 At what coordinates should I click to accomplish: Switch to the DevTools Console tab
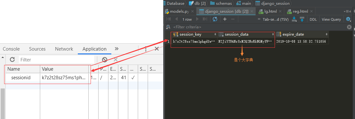(11, 49)
